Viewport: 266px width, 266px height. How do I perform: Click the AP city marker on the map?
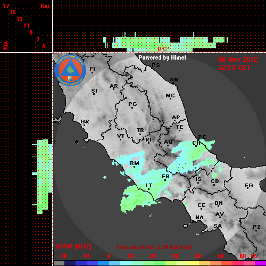(174, 121)
